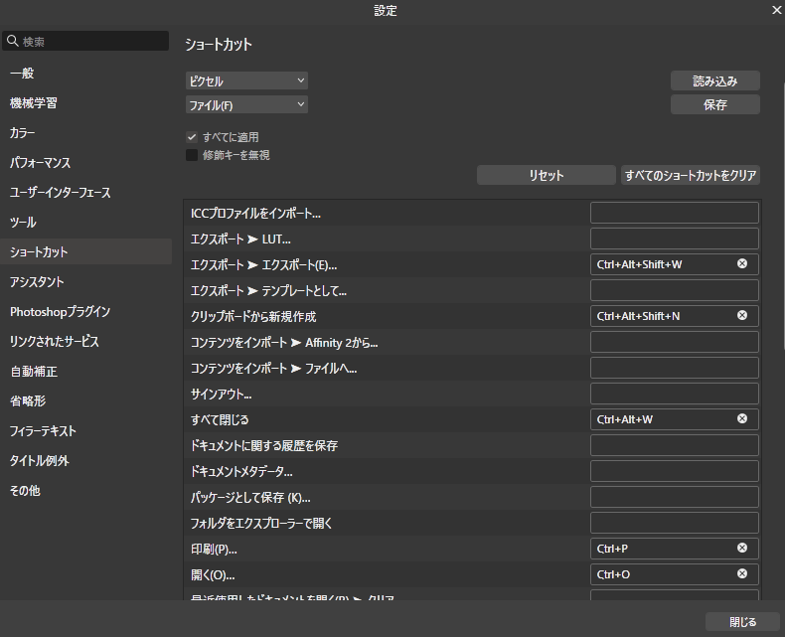The image size is (785, 637).
Task: Click shortcut field for ICCプロファイルをインポート
Action: coord(674,213)
